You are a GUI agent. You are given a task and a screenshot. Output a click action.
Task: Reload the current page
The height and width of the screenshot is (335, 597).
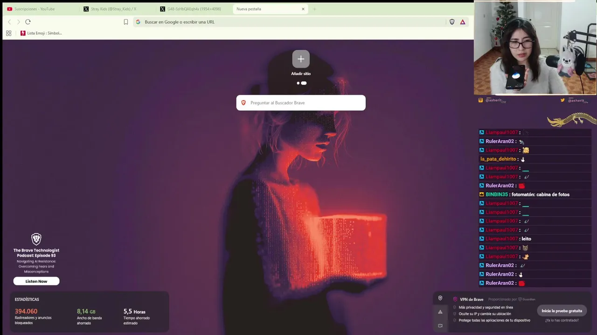(28, 22)
